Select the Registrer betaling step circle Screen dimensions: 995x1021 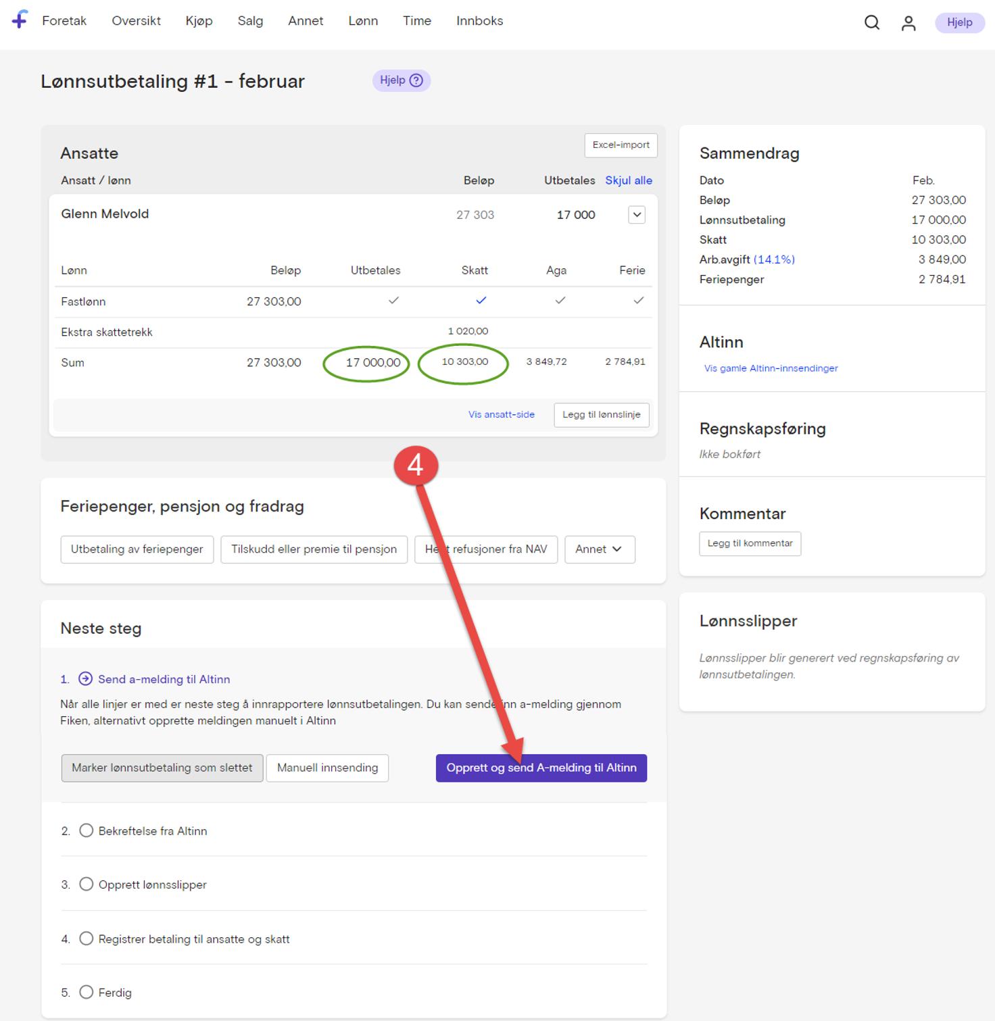point(87,939)
